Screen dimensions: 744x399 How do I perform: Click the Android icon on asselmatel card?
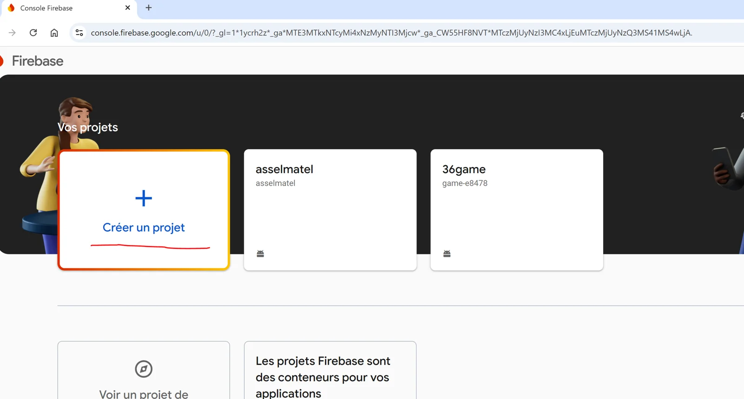click(260, 253)
